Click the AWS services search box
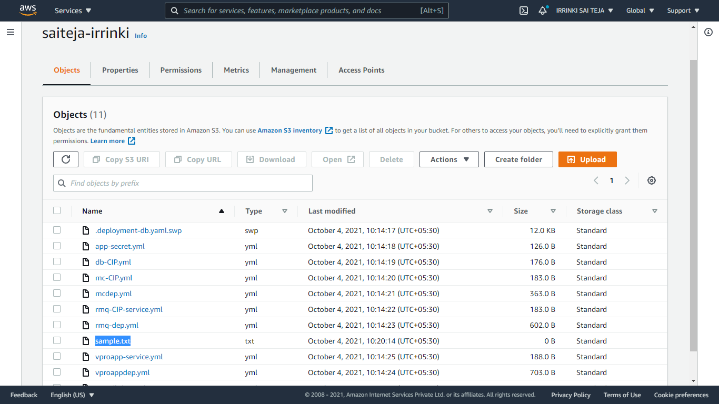719x404 pixels. [x=307, y=11]
